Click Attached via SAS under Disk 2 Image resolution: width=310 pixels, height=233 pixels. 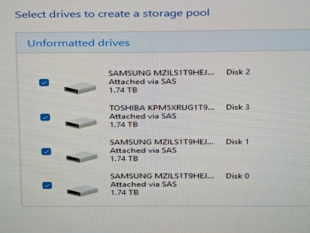pyautogui.click(x=142, y=81)
